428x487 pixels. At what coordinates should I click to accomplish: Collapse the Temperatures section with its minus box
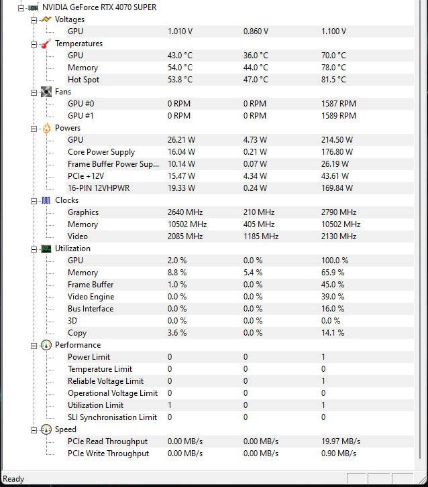(x=34, y=44)
